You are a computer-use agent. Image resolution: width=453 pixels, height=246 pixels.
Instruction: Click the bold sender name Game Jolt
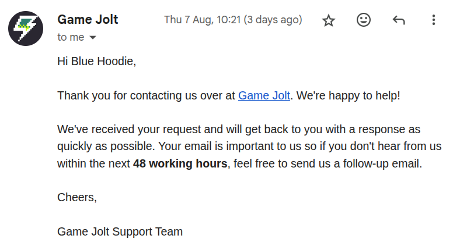(x=88, y=20)
